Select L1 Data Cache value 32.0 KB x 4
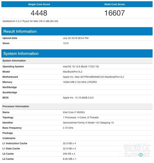154x163 pixels. click(x=69, y=148)
